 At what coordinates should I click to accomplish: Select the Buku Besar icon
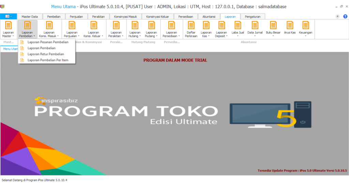[x=273, y=29]
